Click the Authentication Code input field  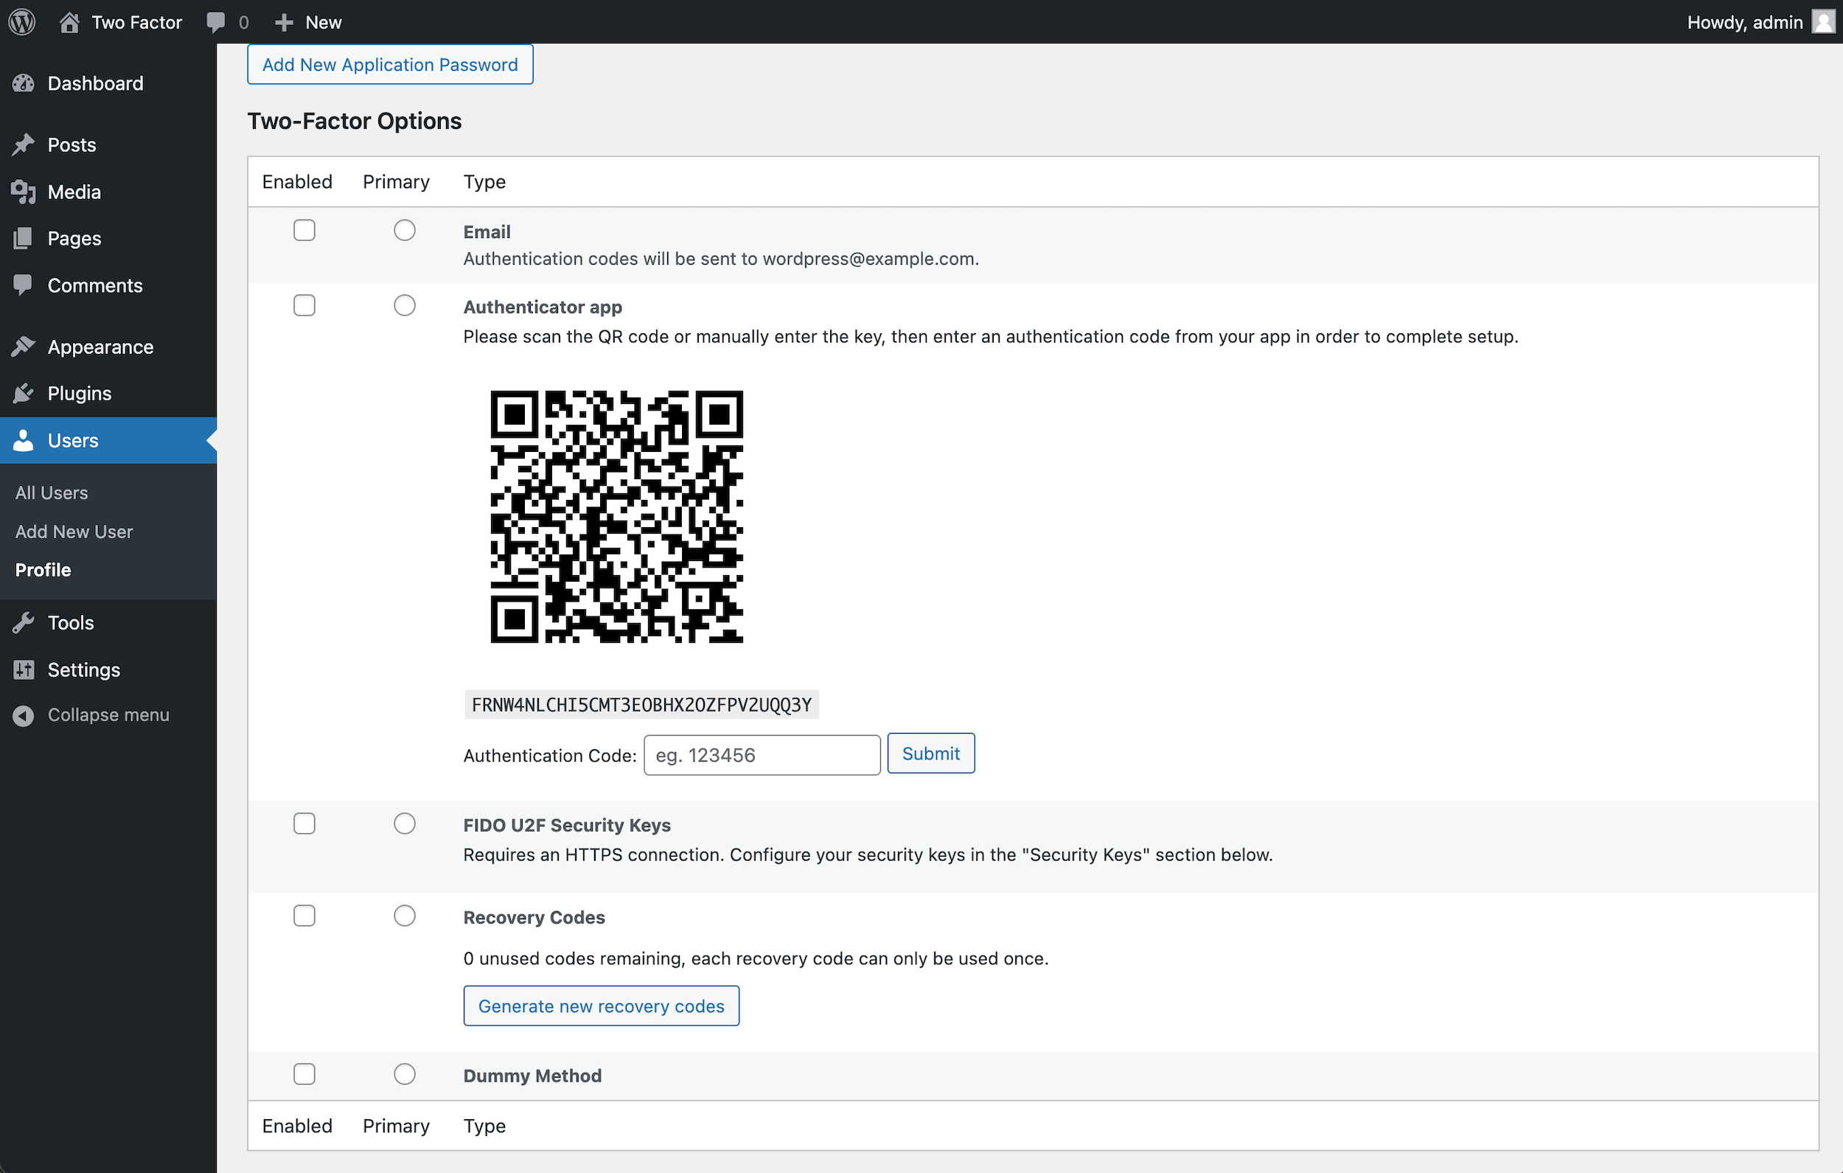[762, 756]
